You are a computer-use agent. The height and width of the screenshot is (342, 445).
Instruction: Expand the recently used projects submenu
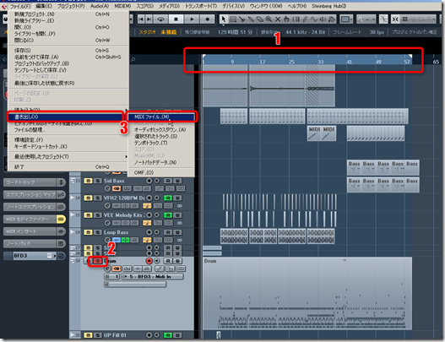tap(68, 157)
